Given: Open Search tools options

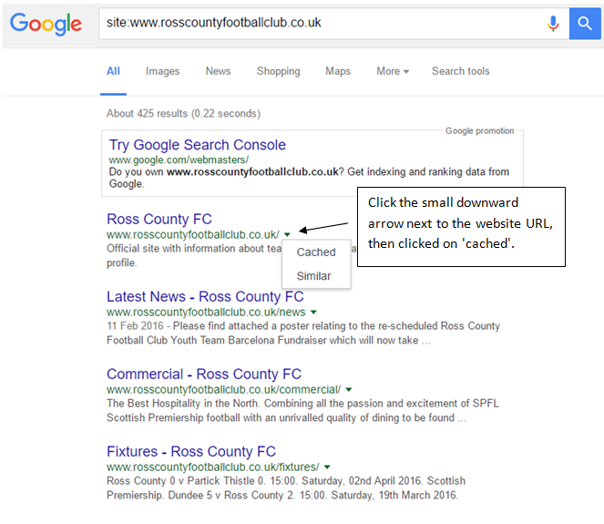Looking at the screenshot, I should coord(461,71).
